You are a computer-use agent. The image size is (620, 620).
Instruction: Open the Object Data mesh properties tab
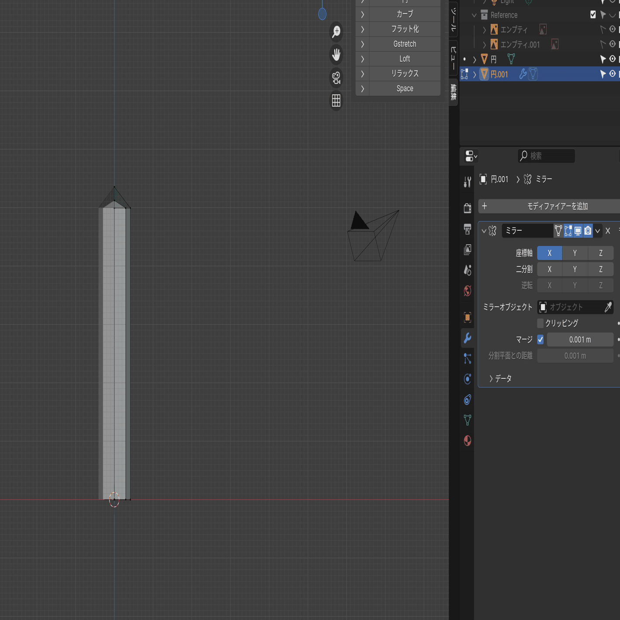[x=468, y=420]
